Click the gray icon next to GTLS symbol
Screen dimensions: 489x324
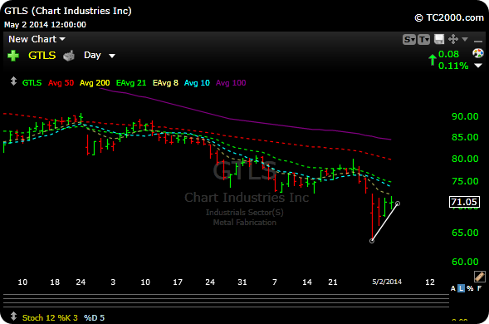[x=69, y=56]
